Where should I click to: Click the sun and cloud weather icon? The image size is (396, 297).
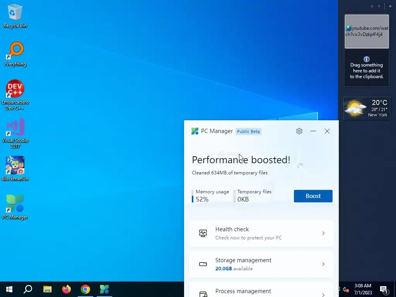(355, 108)
